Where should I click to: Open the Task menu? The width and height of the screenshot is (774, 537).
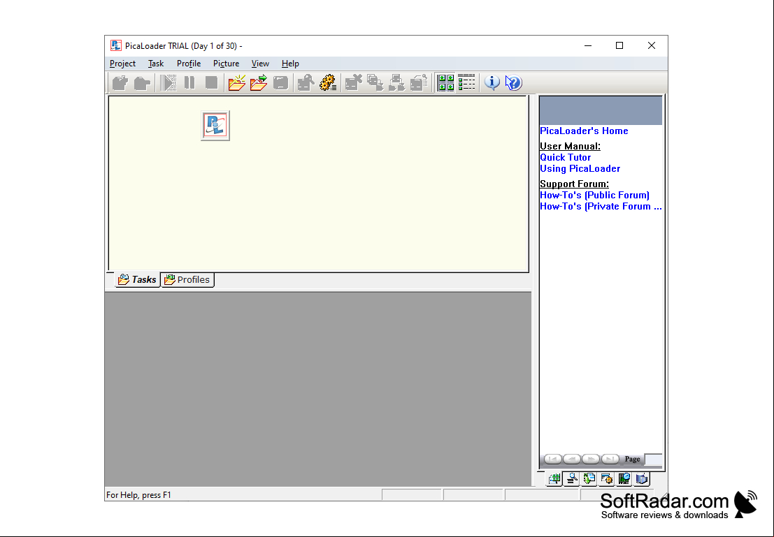pyautogui.click(x=155, y=64)
